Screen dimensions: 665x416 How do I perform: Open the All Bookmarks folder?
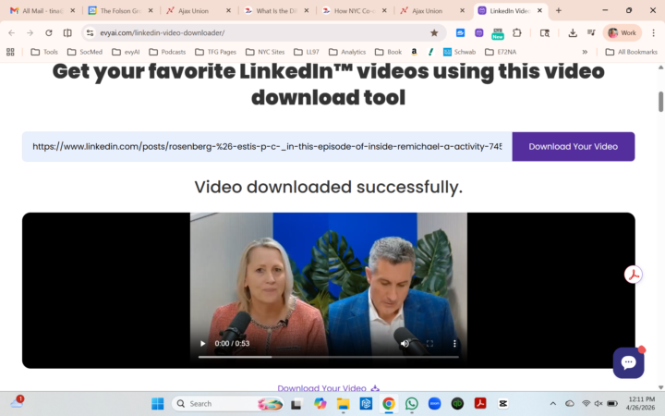coord(631,52)
